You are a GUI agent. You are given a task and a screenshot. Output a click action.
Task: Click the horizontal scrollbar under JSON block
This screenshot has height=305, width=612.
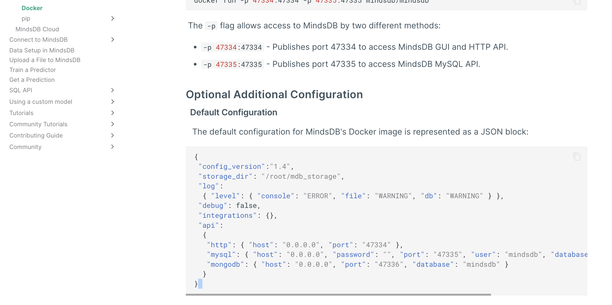tap(338, 295)
